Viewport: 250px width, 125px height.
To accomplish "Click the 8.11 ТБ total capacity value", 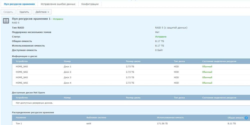I will (x=232, y=123).
